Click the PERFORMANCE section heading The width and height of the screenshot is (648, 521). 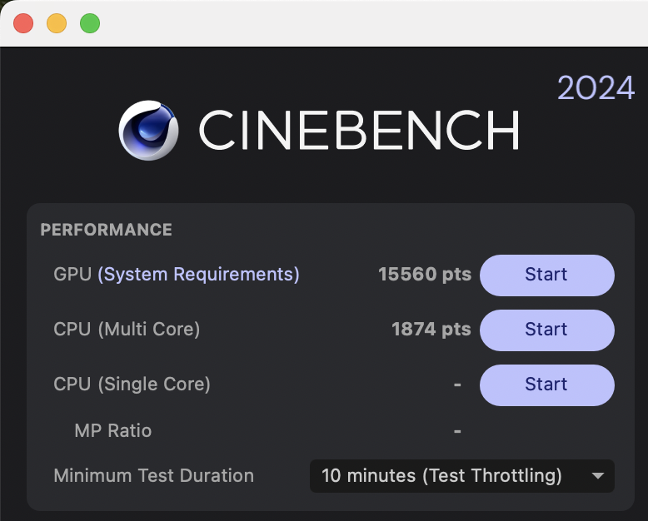click(x=107, y=230)
